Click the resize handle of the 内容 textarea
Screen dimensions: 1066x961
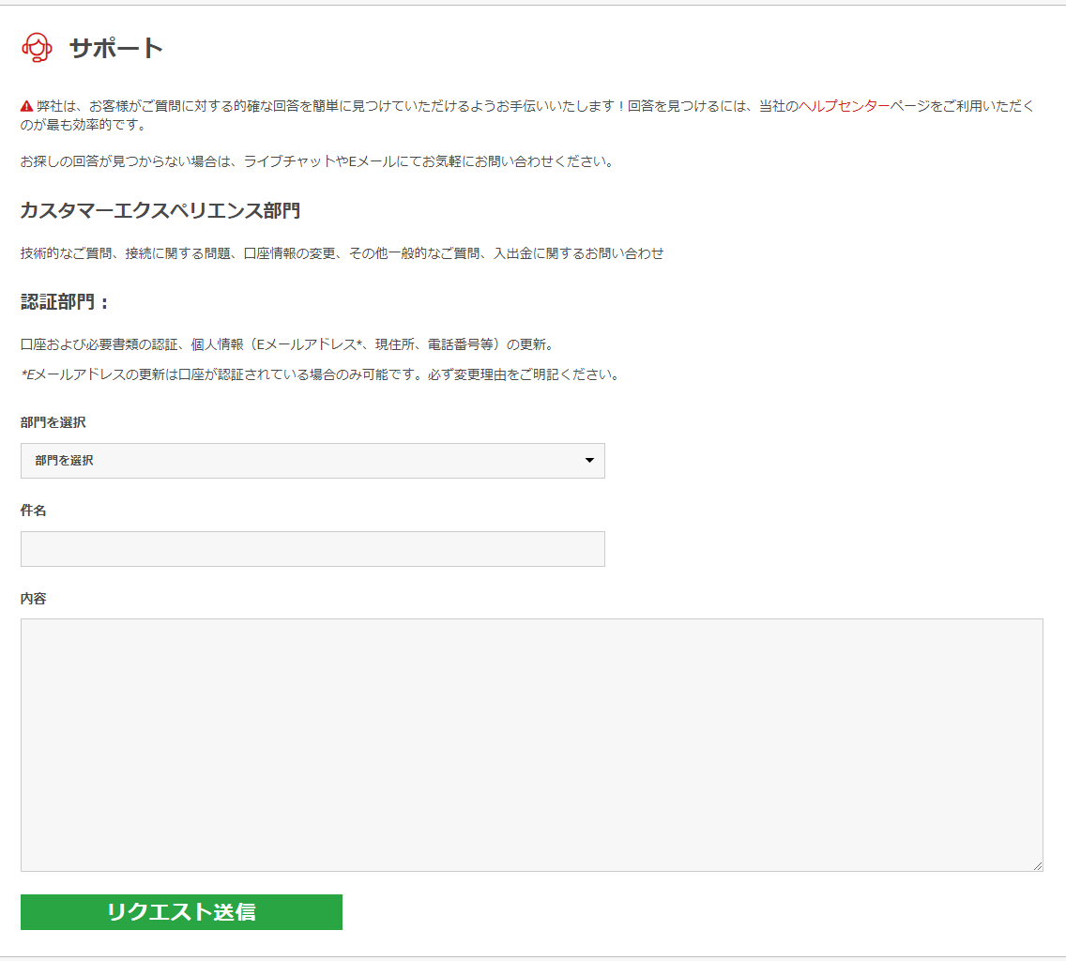[1037, 865]
